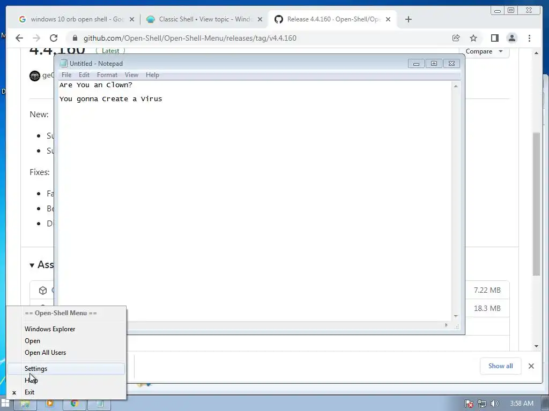Go back in Chrome
This screenshot has width=549, height=411.
[19, 38]
